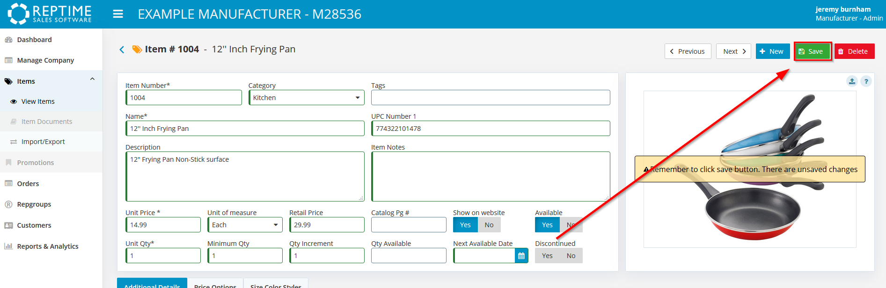Click the Next item button

pos(733,51)
